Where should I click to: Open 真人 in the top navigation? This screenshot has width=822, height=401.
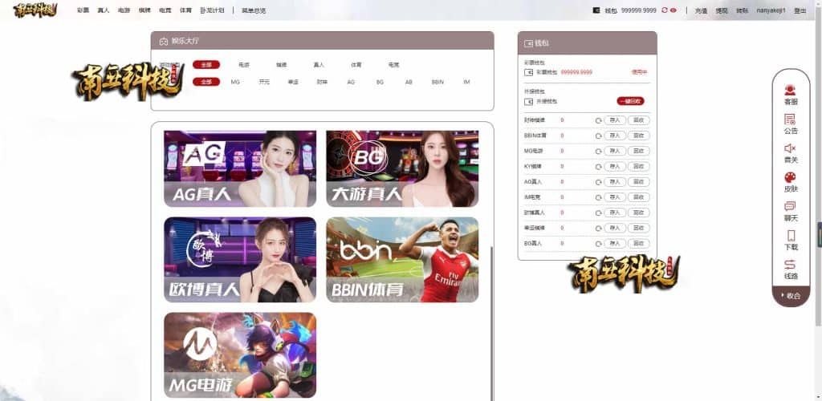coord(104,10)
